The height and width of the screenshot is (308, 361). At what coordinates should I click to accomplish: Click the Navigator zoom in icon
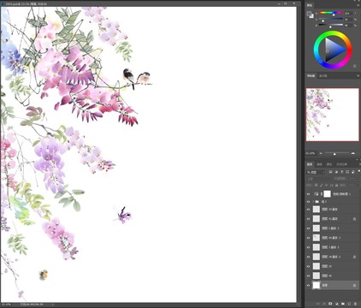pos(353,153)
